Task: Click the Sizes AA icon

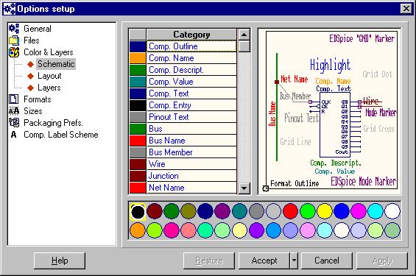Action: click(14, 111)
